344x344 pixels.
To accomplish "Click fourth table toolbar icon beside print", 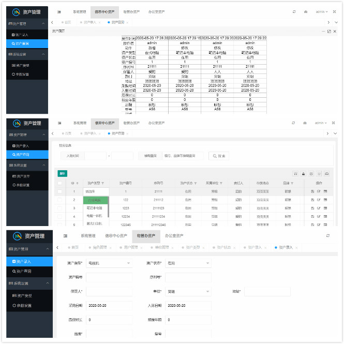I will [319, 173].
